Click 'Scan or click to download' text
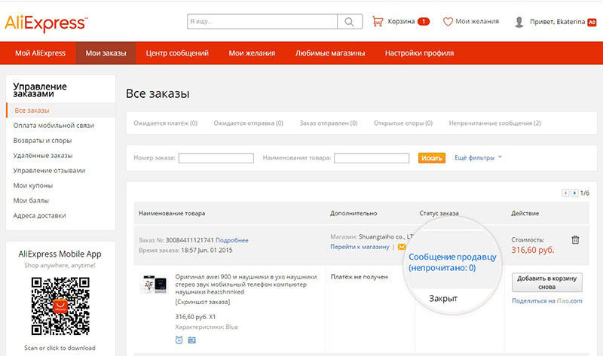 (x=60, y=348)
